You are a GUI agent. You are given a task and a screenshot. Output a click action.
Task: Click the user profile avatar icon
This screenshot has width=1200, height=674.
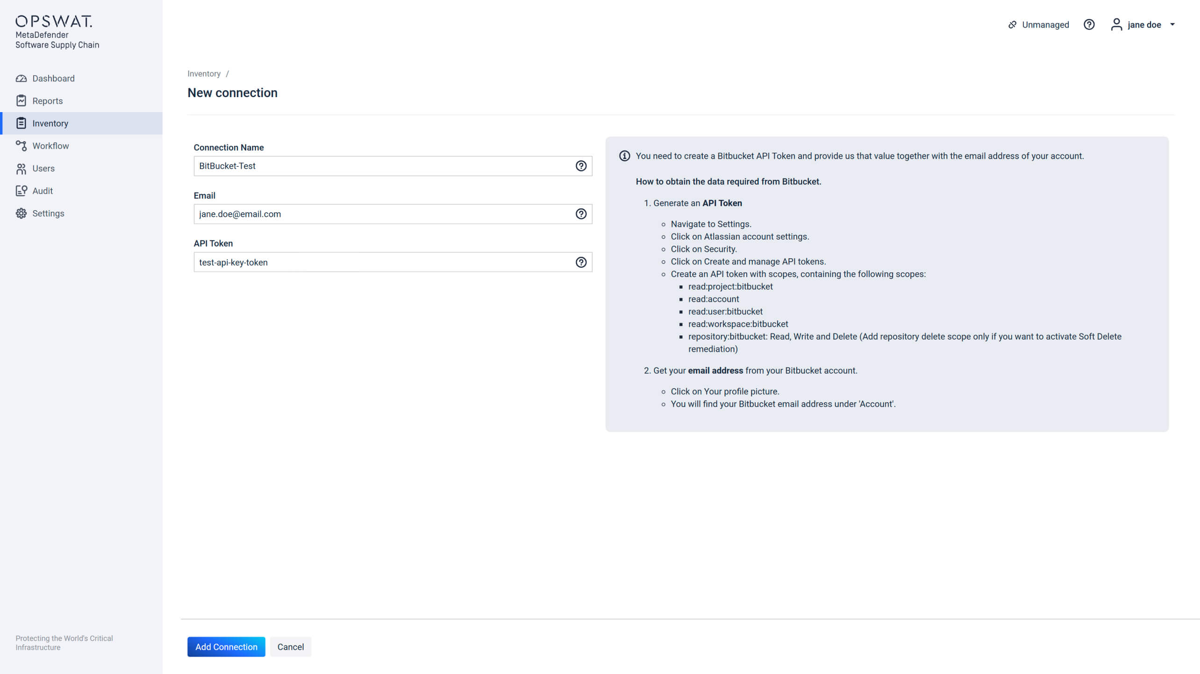click(1116, 24)
